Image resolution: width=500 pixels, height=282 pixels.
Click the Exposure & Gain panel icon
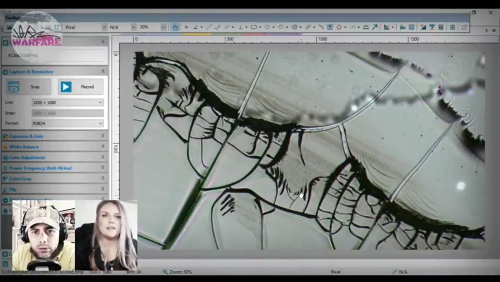(x=5, y=136)
